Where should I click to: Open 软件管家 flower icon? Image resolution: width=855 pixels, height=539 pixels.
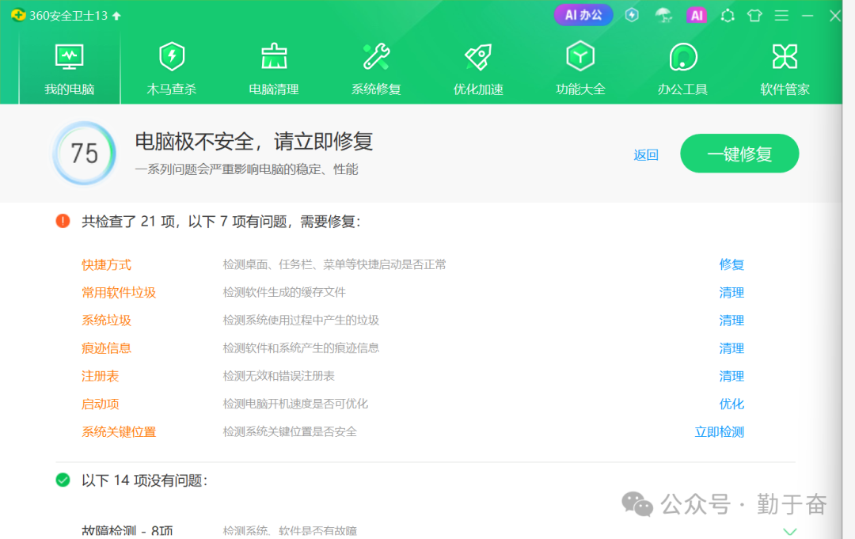pyautogui.click(x=785, y=57)
